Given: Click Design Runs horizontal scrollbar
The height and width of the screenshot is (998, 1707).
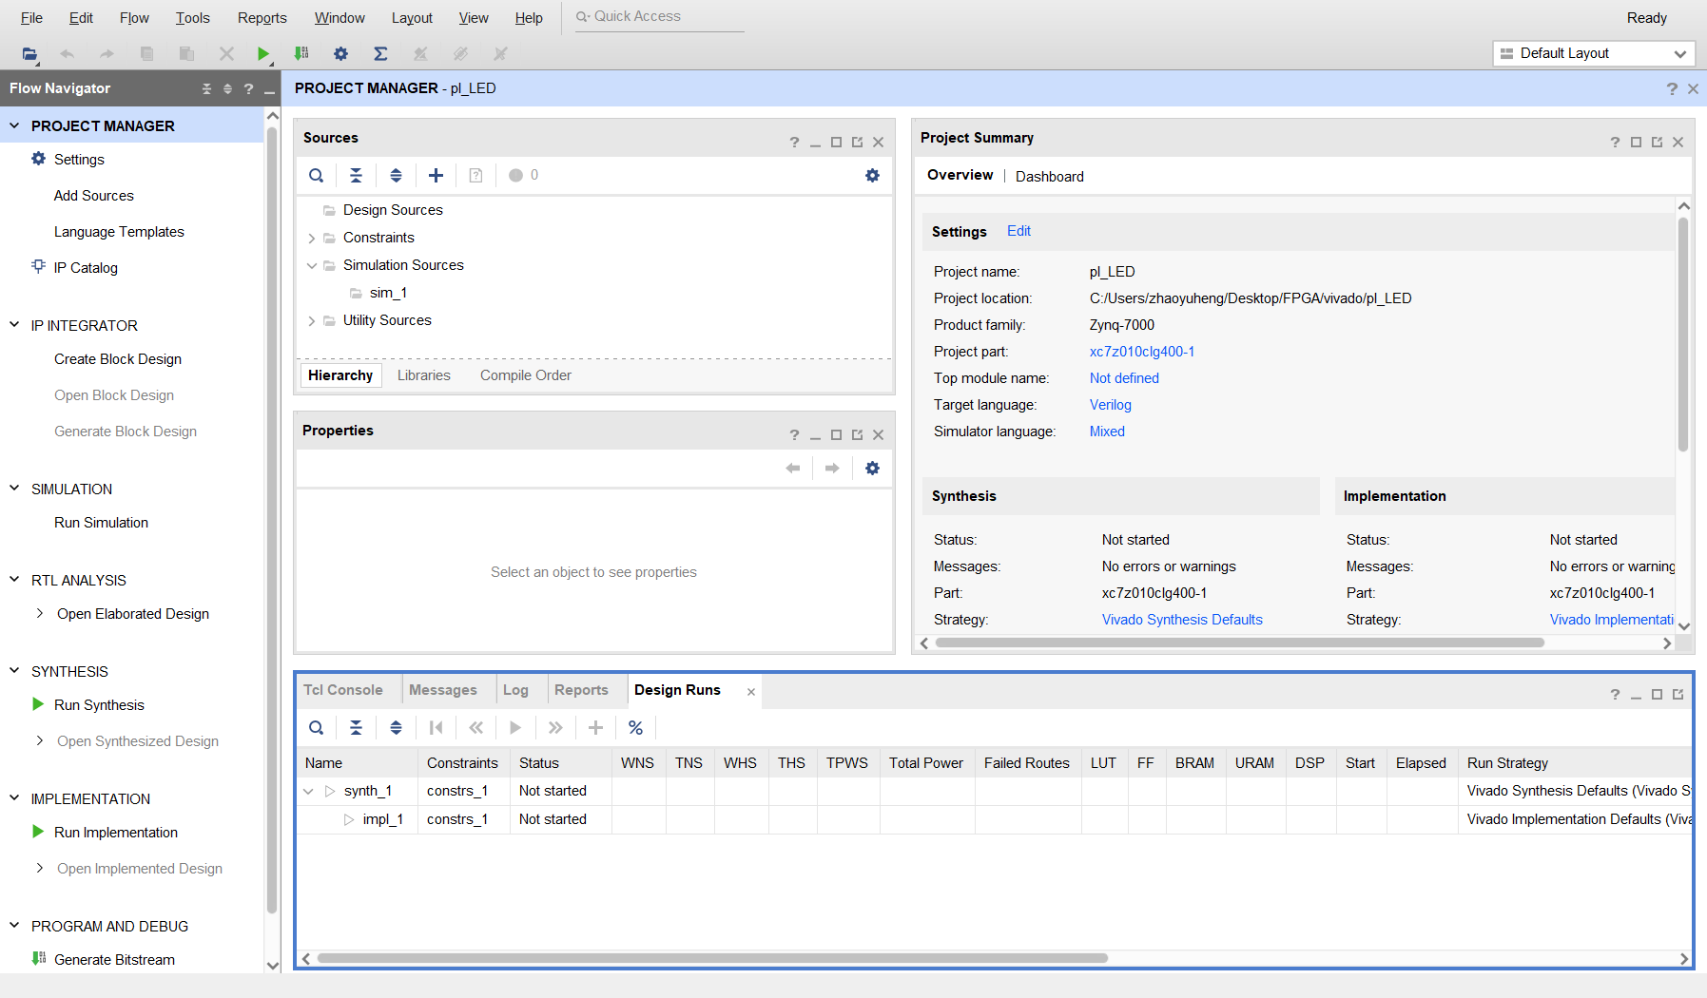Looking at the screenshot, I should pos(712,958).
